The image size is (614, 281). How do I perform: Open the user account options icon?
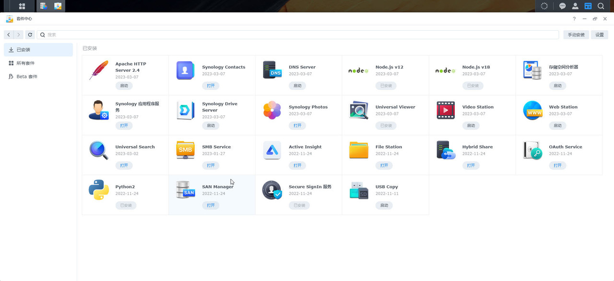click(575, 6)
